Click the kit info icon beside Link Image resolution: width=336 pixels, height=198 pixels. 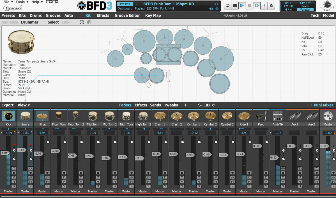tap(82, 22)
